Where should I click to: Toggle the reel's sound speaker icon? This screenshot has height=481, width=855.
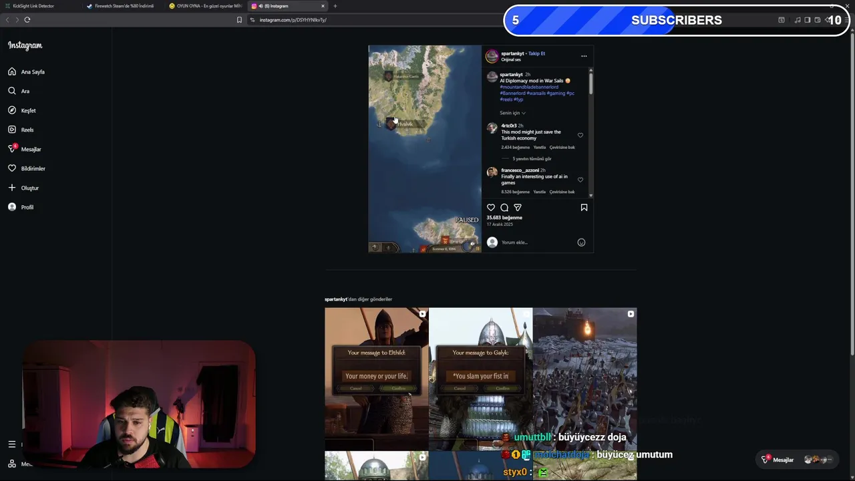(472, 244)
